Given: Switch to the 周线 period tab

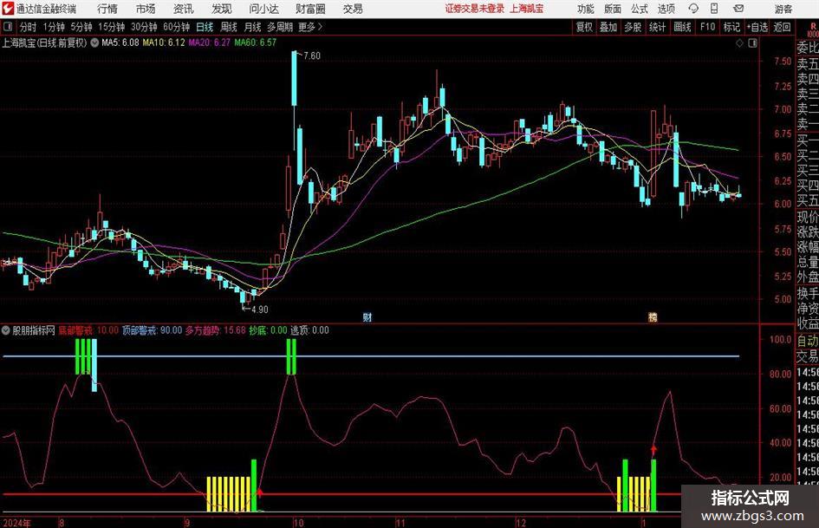Looking at the screenshot, I should (229, 27).
